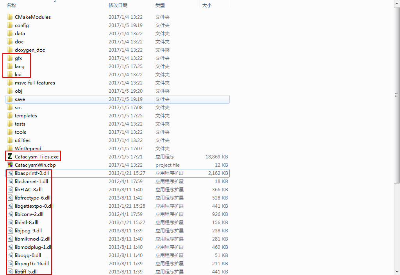Click the config folder icon
400x275 pixels.
pyautogui.click(x=10, y=25)
